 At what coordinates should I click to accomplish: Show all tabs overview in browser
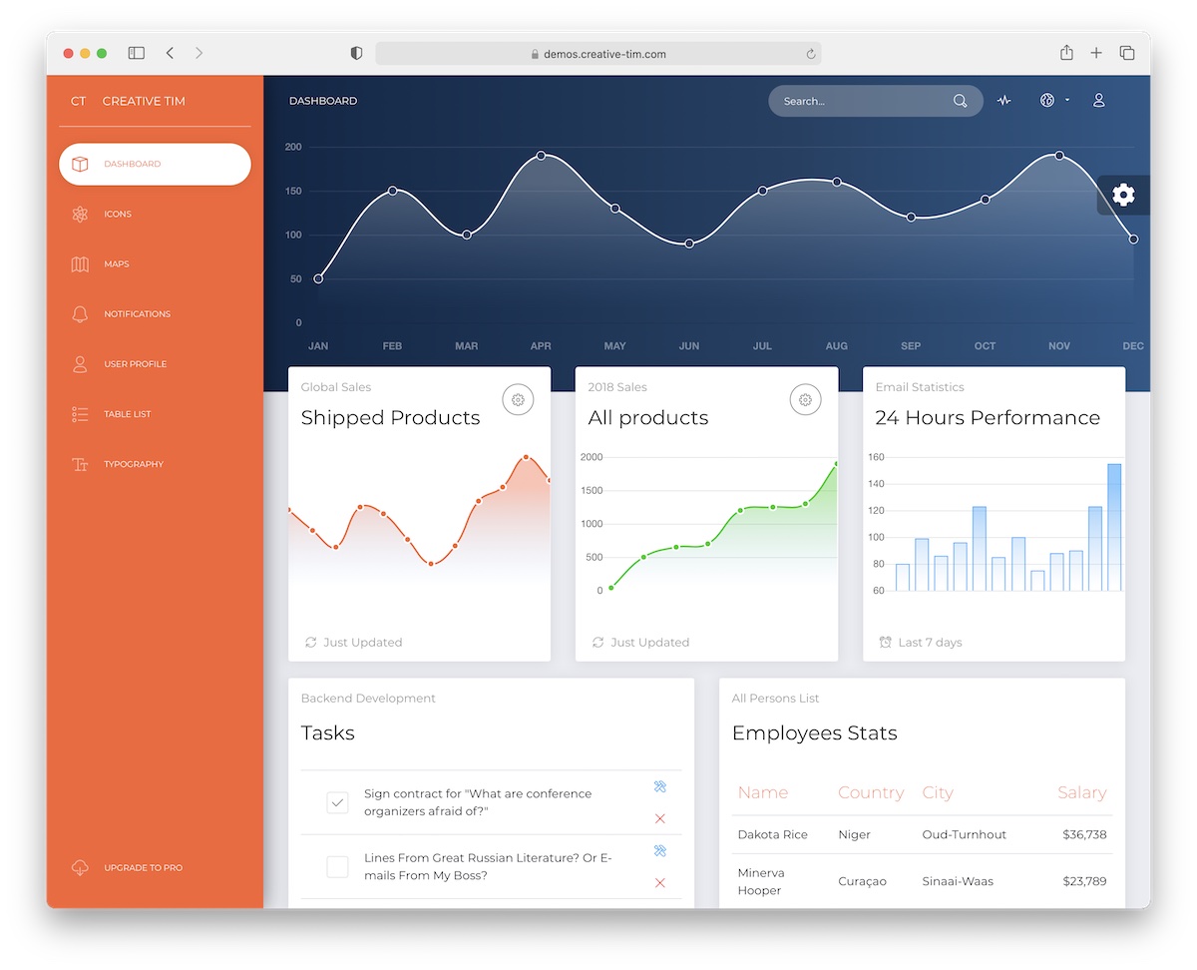click(x=1127, y=53)
